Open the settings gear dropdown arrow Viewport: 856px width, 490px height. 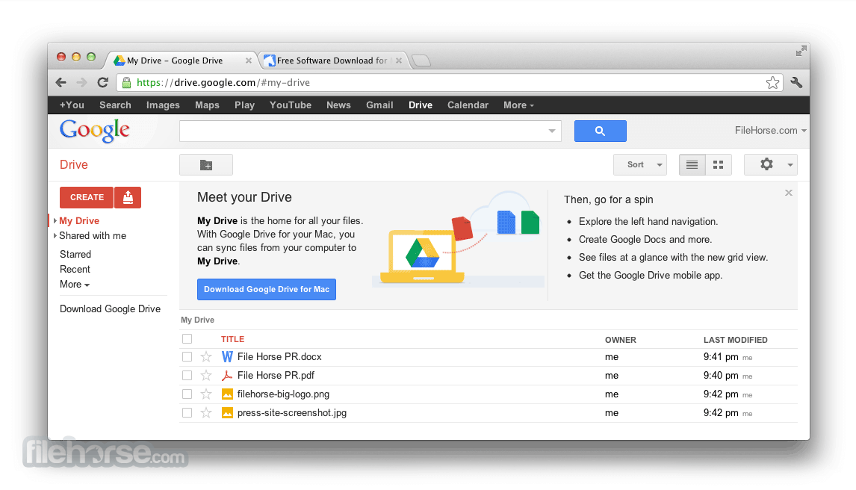(x=790, y=165)
